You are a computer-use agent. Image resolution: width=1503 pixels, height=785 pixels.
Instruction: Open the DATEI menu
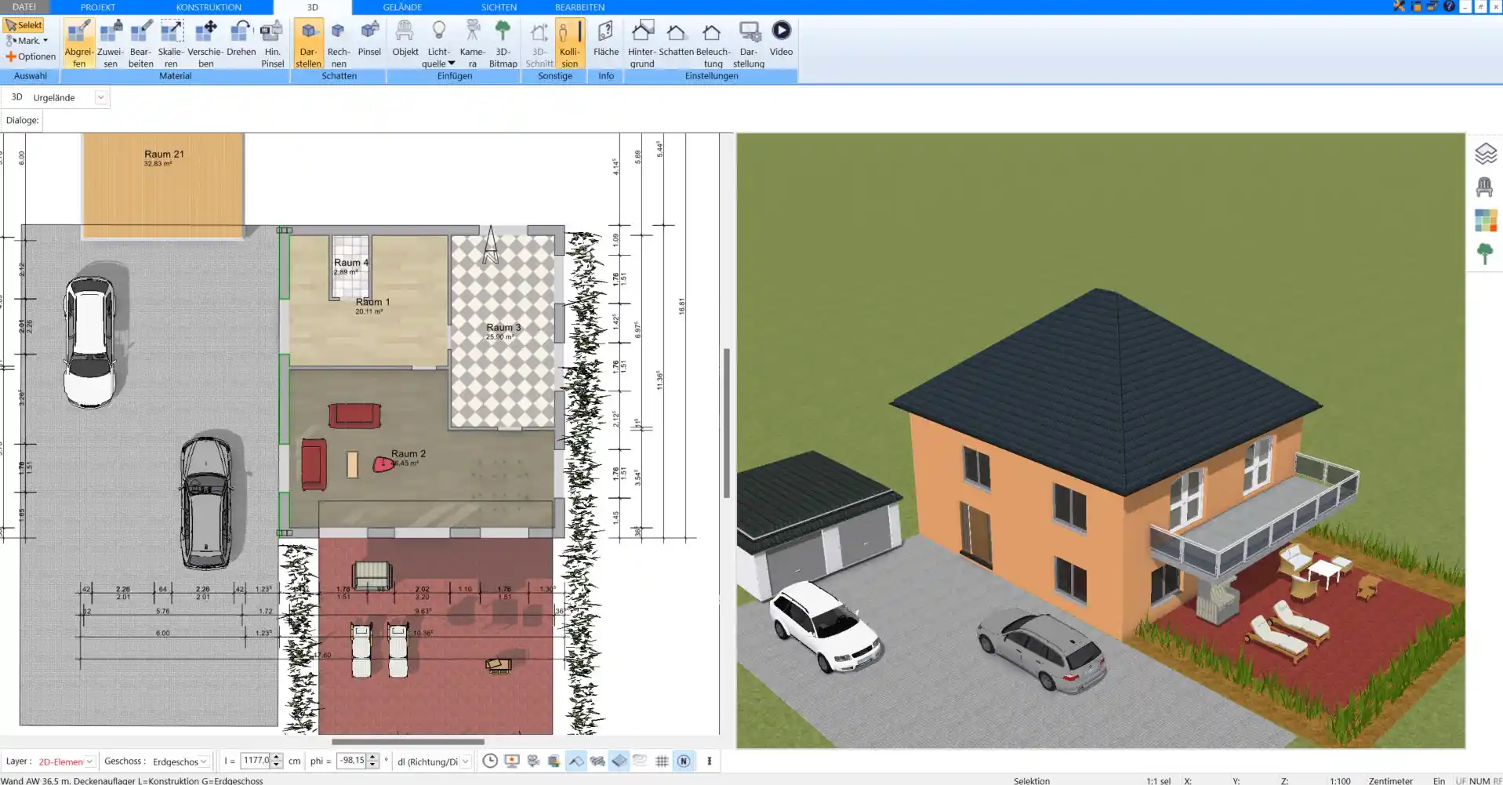[x=24, y=7]
